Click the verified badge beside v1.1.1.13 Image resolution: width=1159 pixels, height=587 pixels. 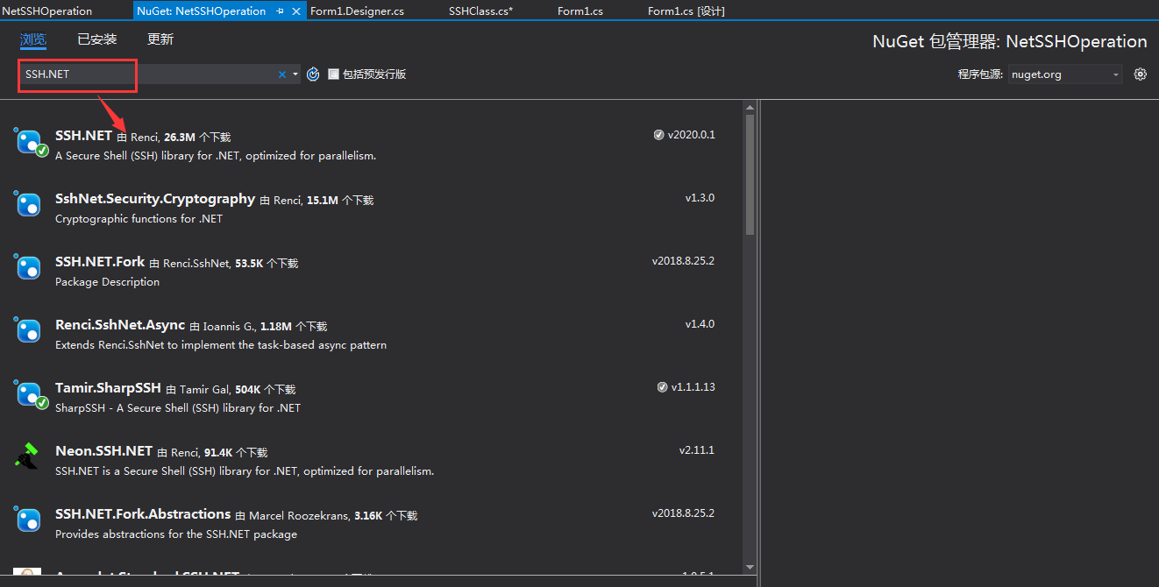662,387
